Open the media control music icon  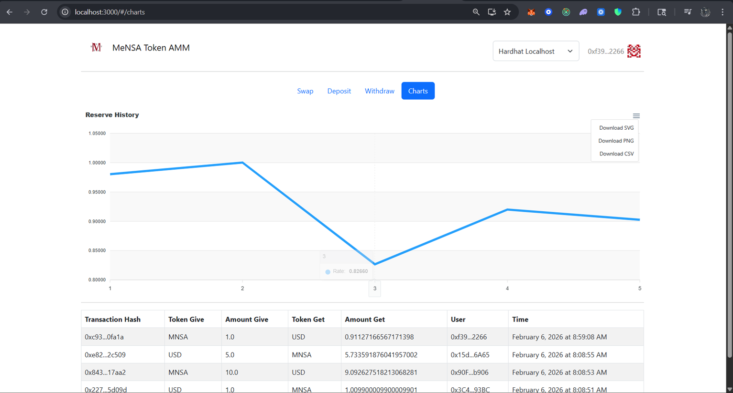click(688, 12)
